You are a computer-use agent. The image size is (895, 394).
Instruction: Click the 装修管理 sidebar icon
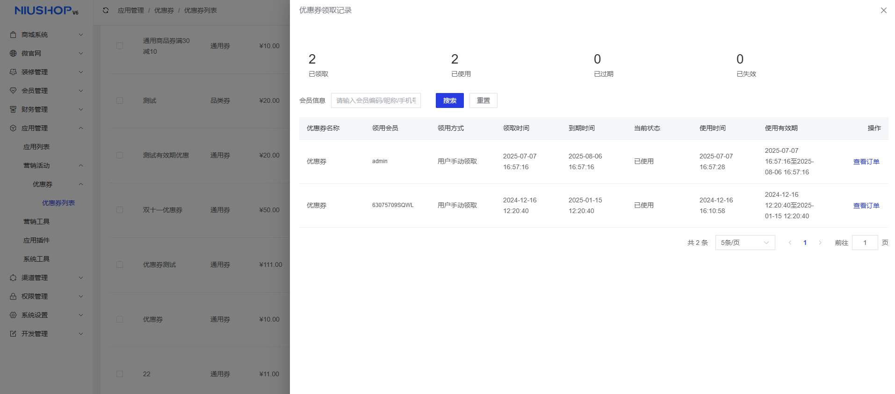click(x=13, y=72)
